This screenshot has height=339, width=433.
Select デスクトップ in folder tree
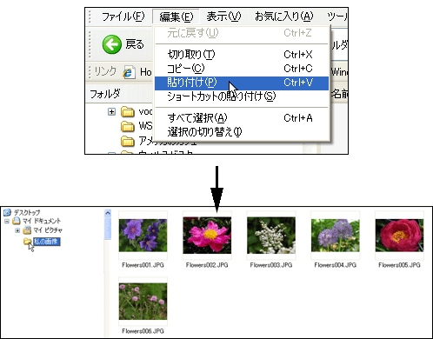(x=27, y=212)
